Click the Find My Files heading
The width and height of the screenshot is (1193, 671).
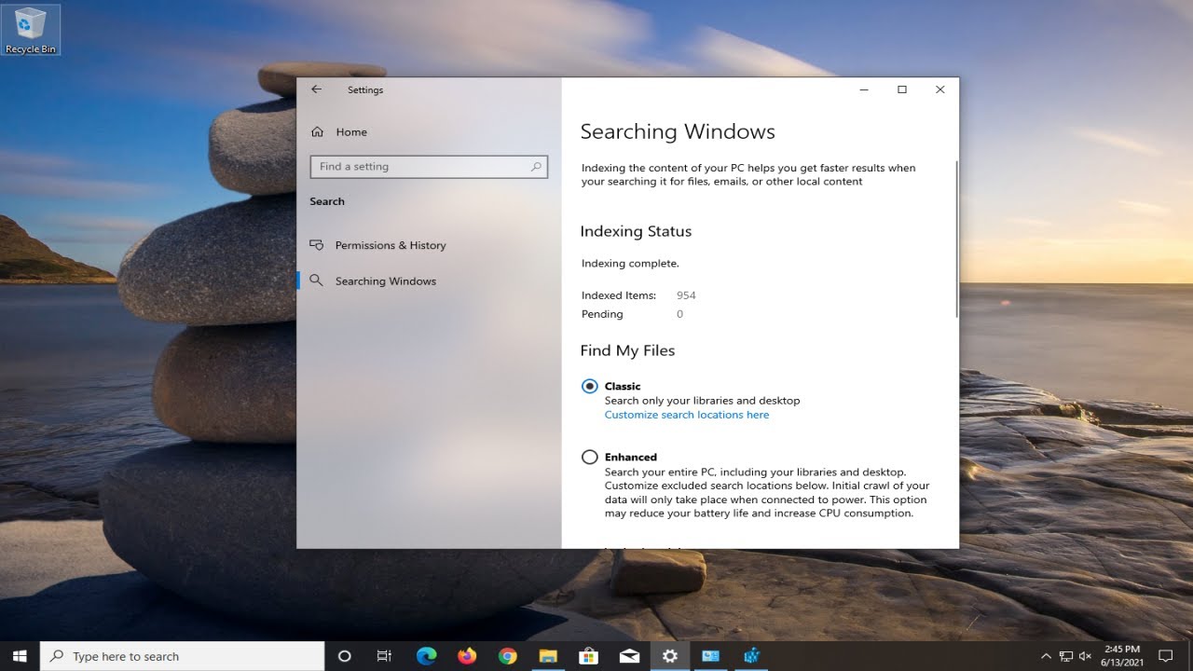click(x=627, y=350)
